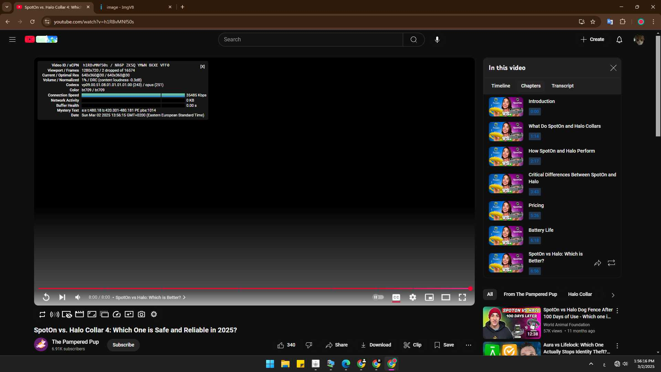
Task: Select the Halo Collar chip
Action: click(580, 294)
